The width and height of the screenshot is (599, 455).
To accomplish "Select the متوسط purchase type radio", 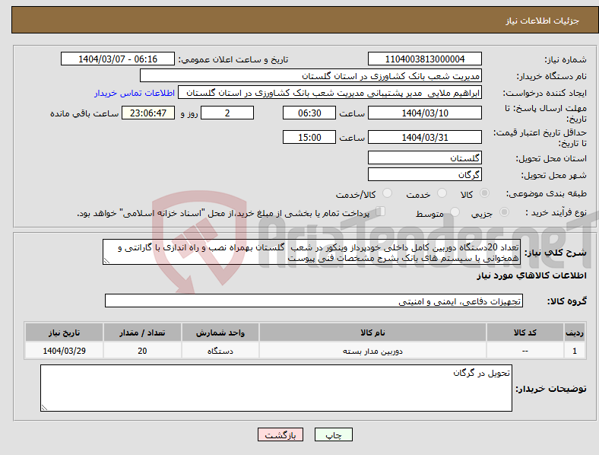I will coord(455,212).
